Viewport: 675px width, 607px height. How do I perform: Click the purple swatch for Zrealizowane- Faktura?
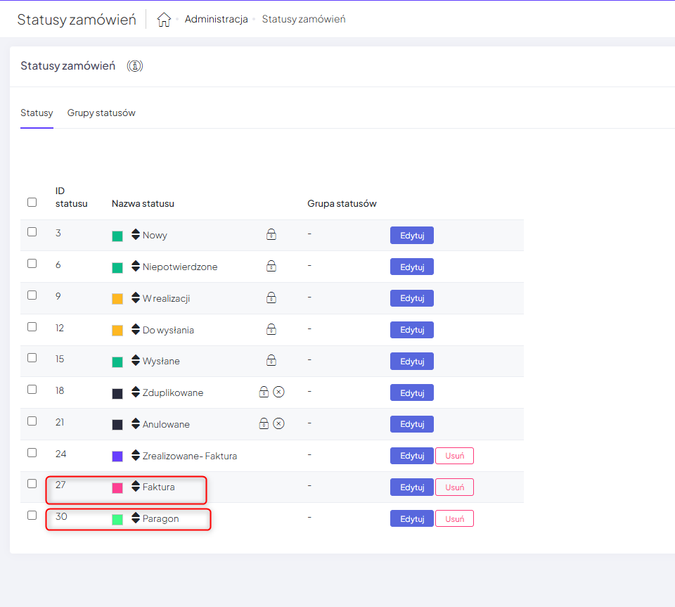tap(117, 456)
